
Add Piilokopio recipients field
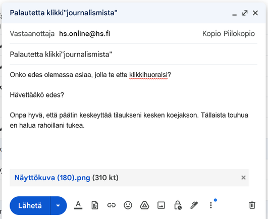(239, 33)
